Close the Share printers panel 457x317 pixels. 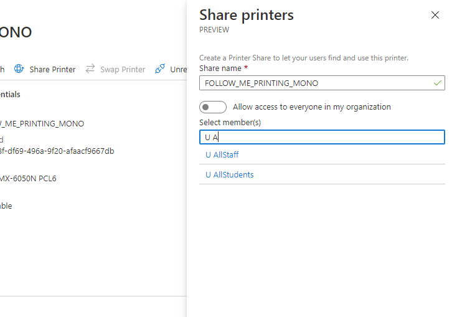click(435, 16)
